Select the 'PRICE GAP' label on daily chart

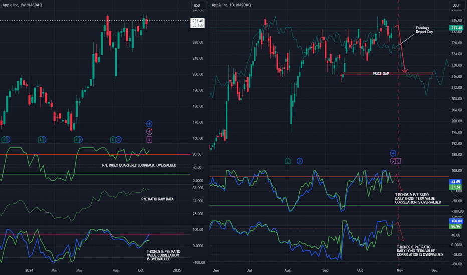[x=381, y=73]
